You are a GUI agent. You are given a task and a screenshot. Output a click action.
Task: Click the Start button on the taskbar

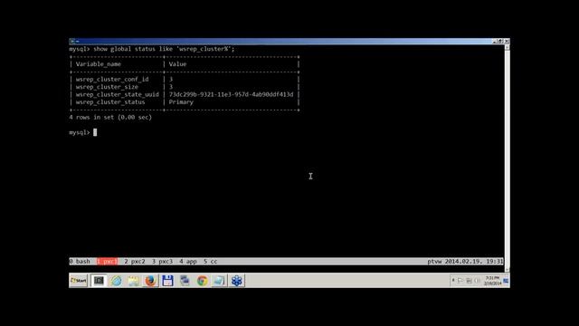tap(79, 281)
